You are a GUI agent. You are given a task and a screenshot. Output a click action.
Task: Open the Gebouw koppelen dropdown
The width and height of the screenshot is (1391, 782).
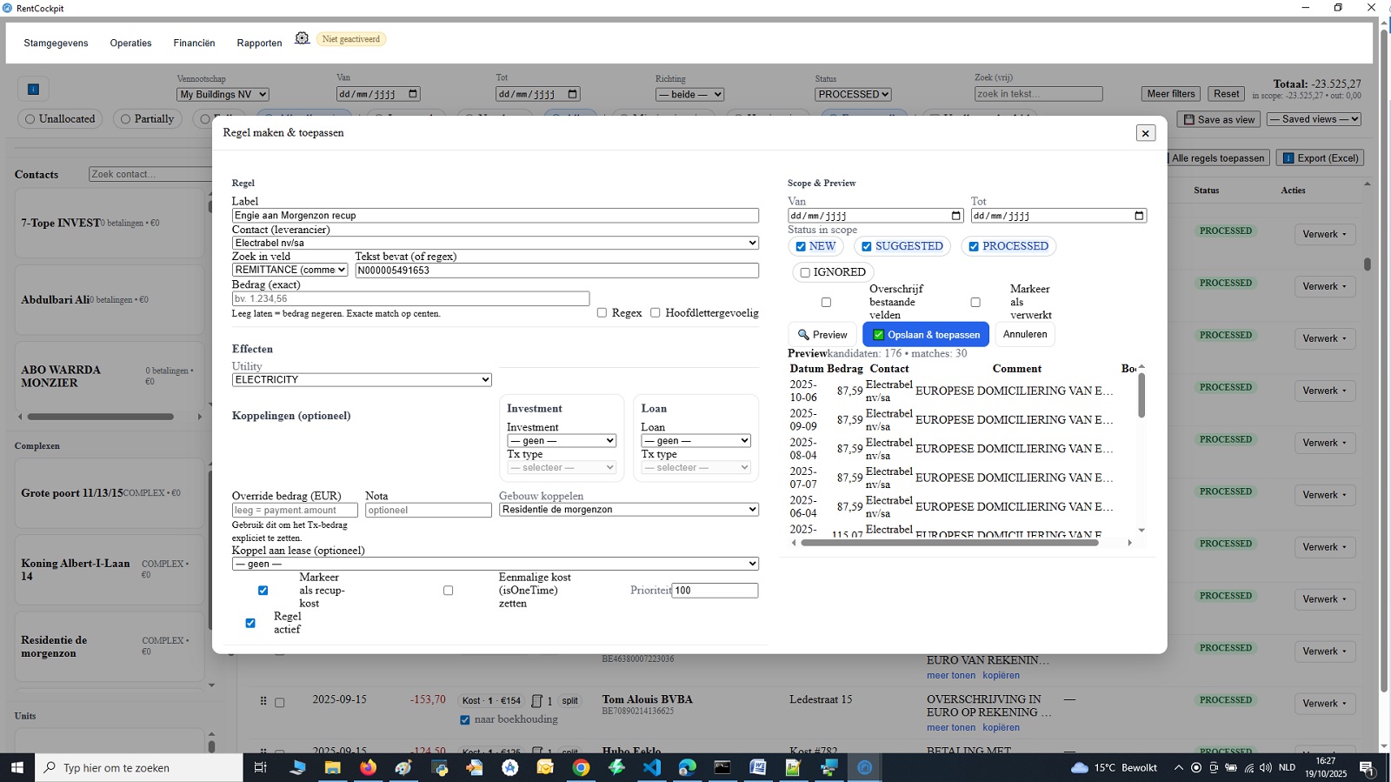628,510
